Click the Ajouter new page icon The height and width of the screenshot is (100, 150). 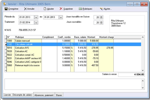45,9
